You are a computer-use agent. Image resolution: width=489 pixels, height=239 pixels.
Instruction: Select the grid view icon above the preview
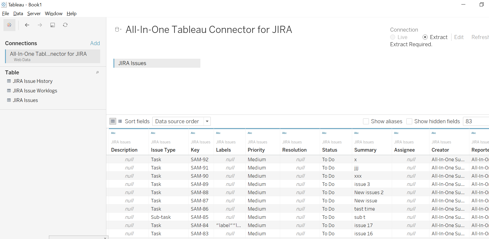coord(113,121)
